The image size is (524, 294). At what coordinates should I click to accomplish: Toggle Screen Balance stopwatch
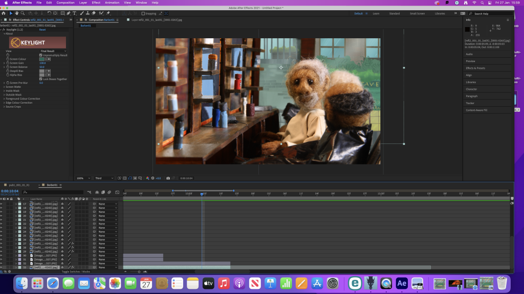tap(8, 67)
